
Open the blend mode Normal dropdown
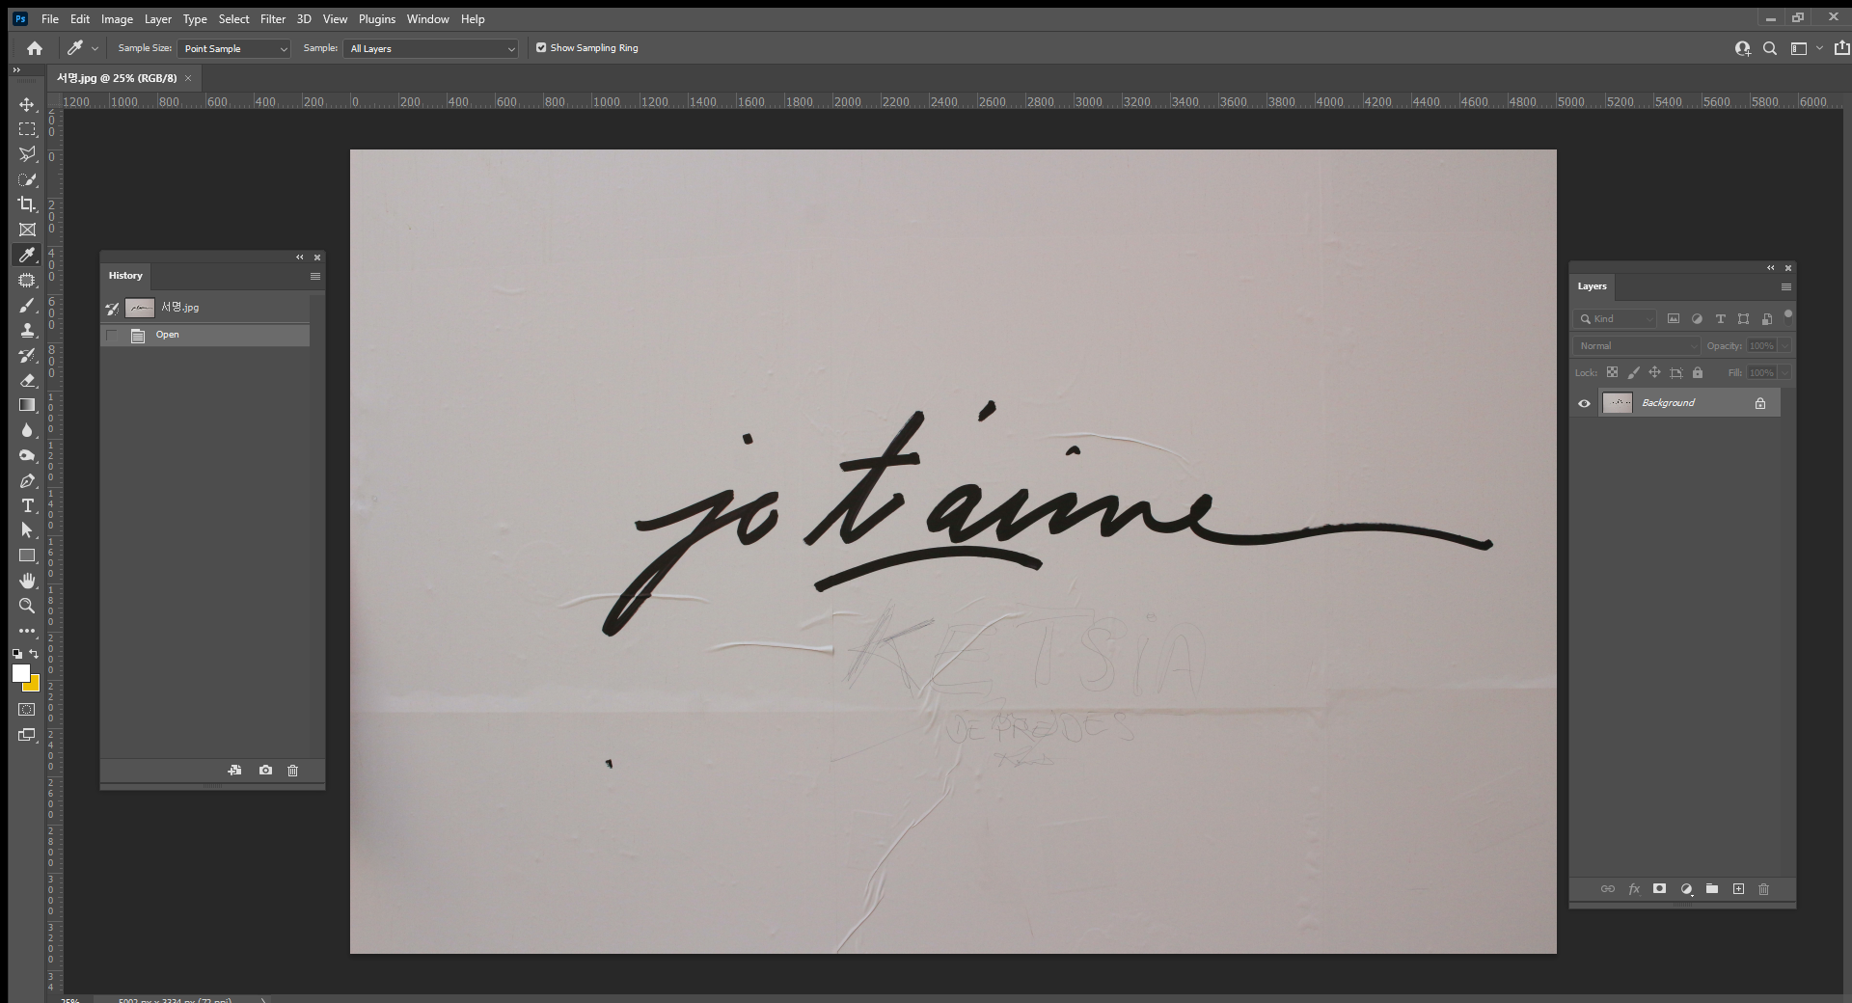[x=1637, y=345]
